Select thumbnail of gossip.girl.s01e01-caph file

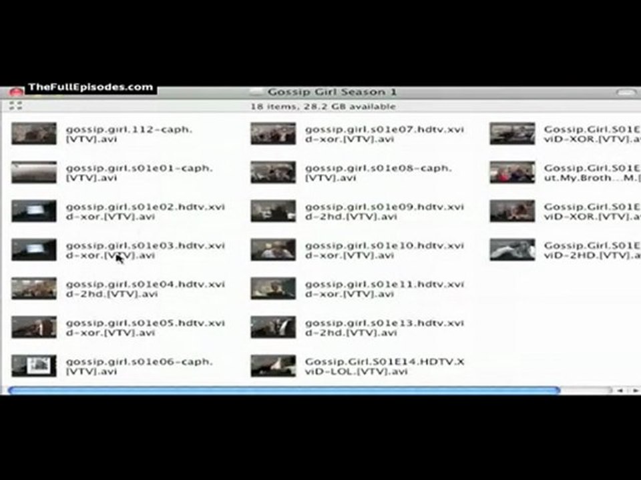pyautogui.click(x=34, y=172)
